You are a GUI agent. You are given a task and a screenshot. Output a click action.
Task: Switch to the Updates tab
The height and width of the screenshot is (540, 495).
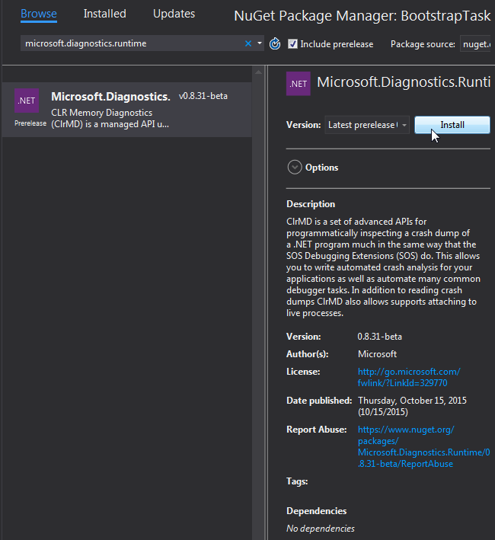tap(174, 14)
